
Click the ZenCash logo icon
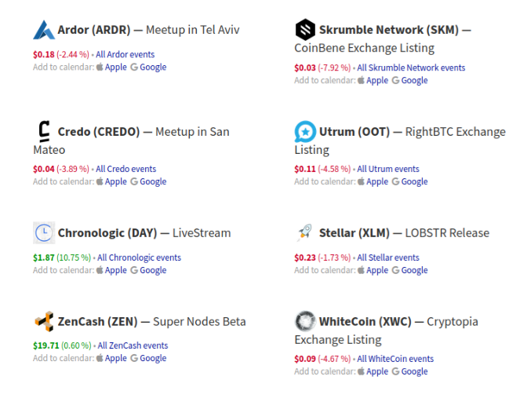click(x=44, y=321)
